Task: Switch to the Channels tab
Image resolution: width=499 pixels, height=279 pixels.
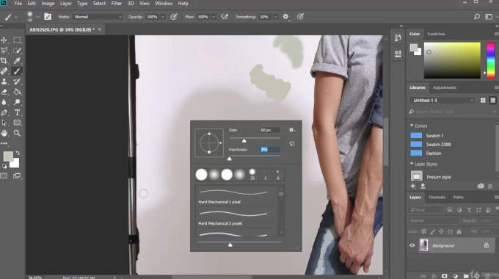Action: coord(437,198)
